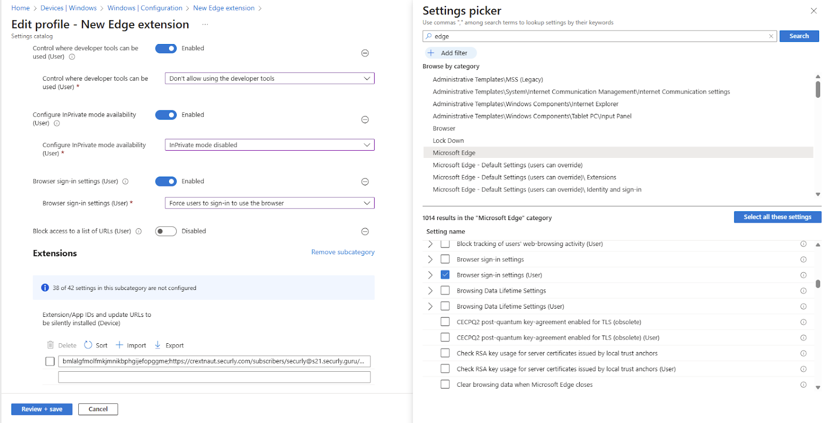Open info for Browsing Data Lifetime Settings

pos(803,291)
